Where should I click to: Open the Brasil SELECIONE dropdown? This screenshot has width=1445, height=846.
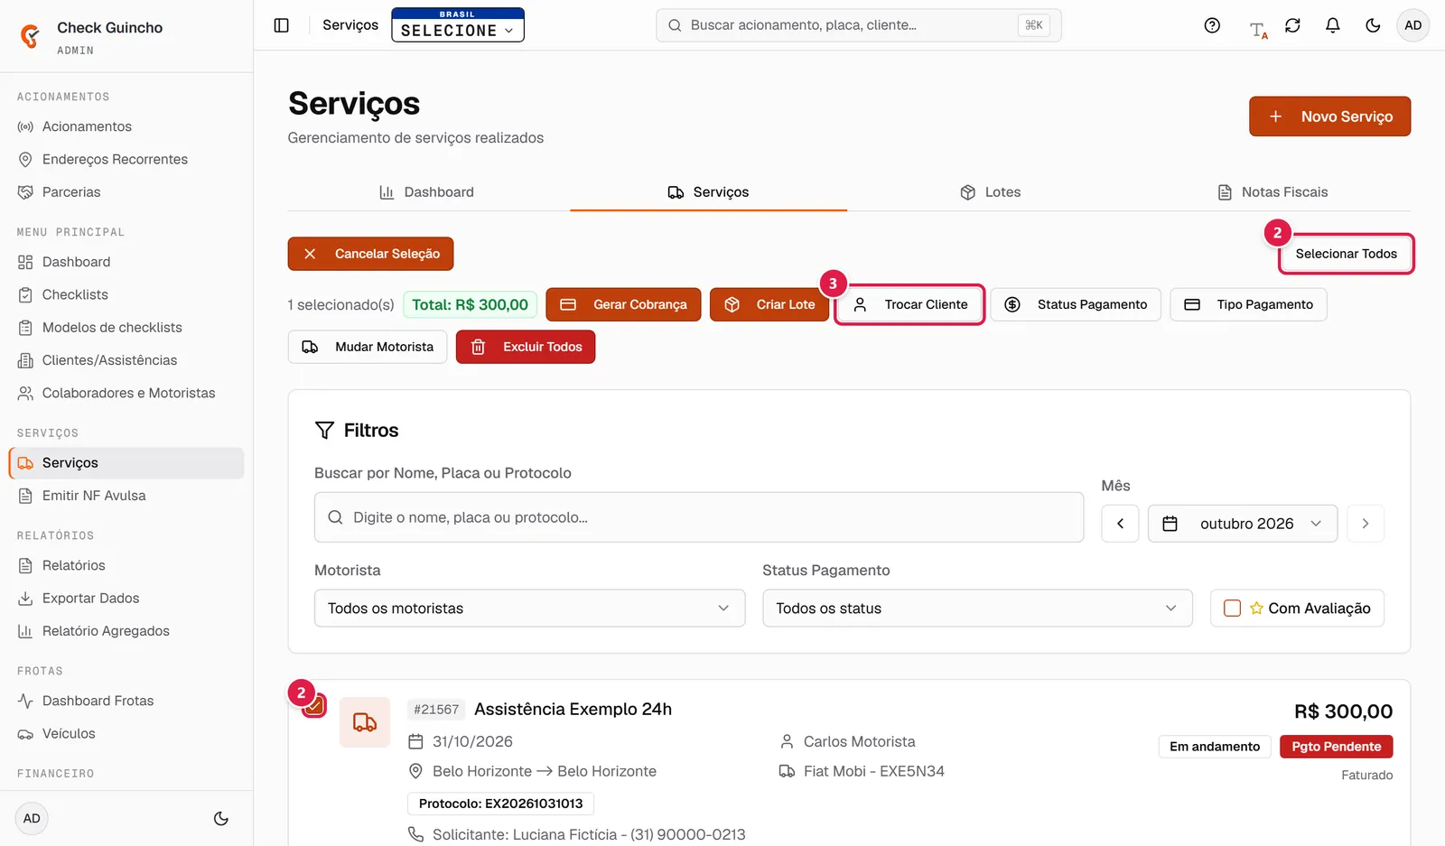(458, 25)
